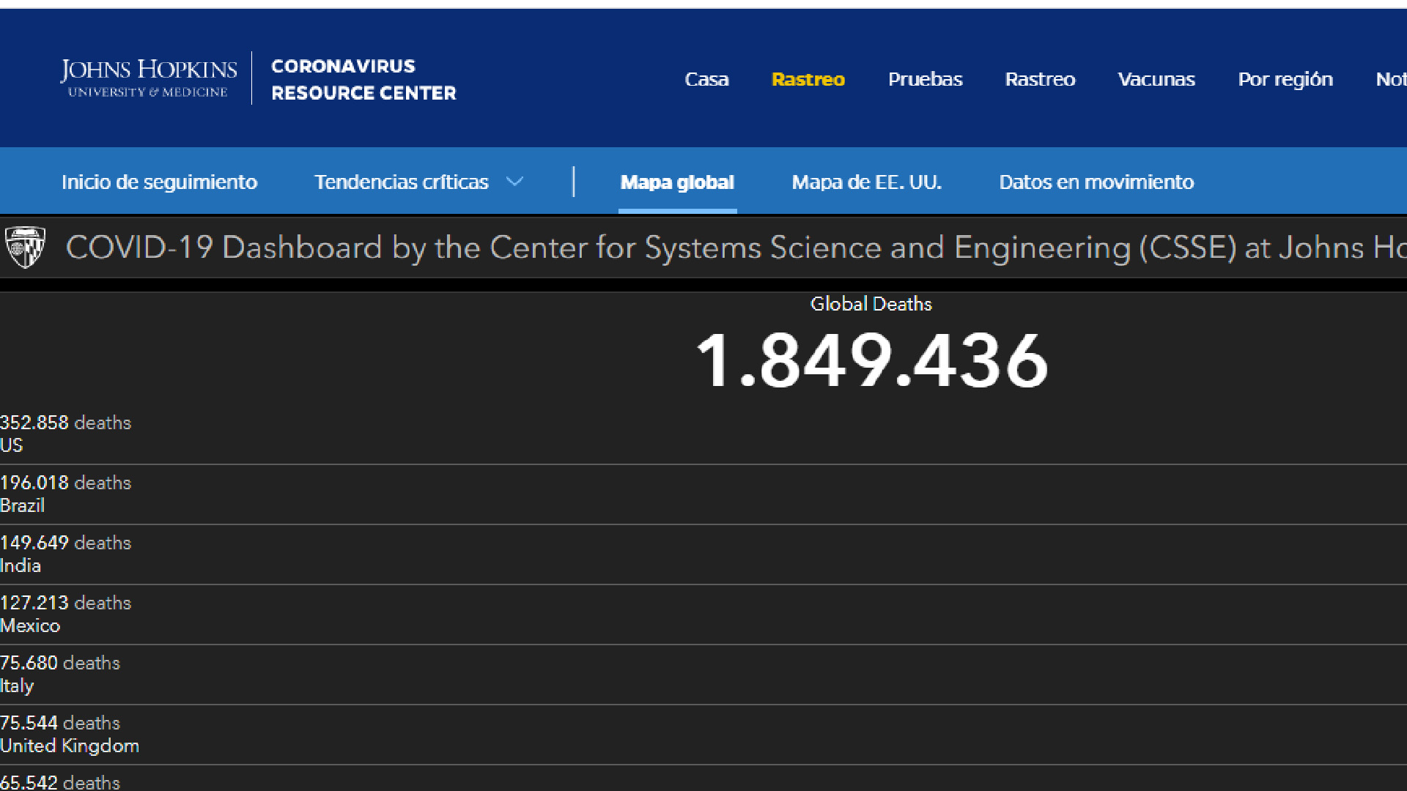Switch to Mapa de EE. UU. tab
1407x791 pixels.
[866, 182]
